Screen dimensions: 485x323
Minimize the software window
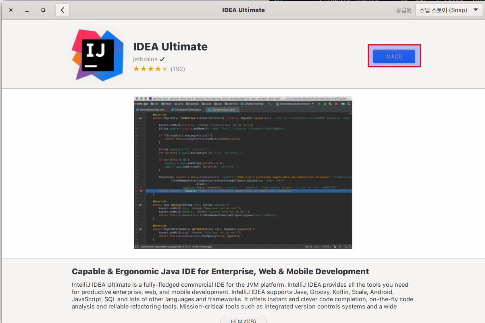[27, 10]
